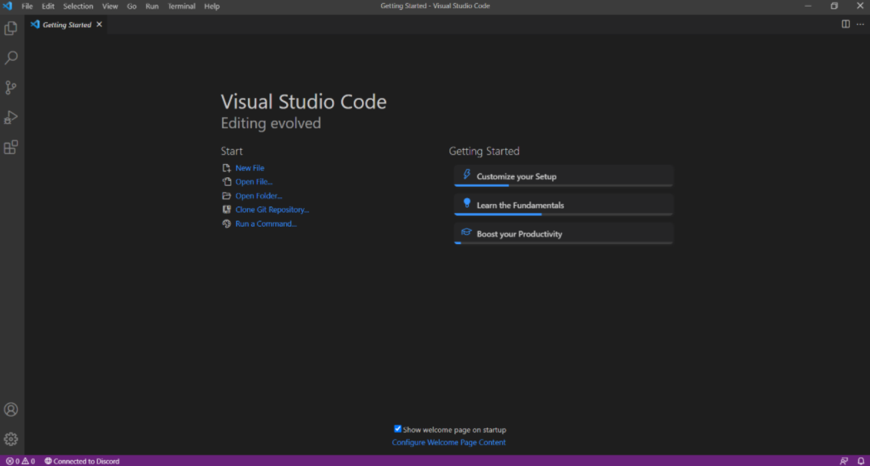
Task: Click the Clone Git Repository icon
Action: (227, 209)
